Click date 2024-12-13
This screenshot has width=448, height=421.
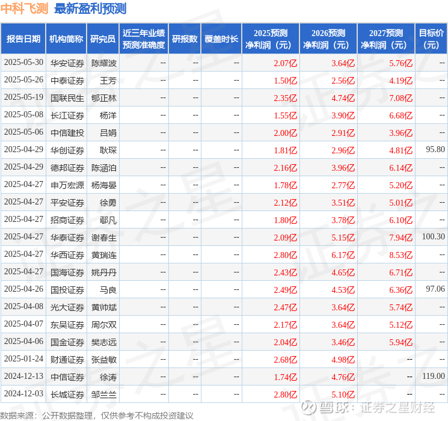click(x=23, y=376)
